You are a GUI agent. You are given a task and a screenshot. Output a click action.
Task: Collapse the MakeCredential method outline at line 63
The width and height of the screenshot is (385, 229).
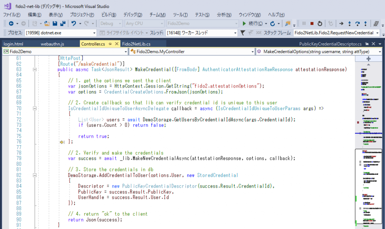[x=35, y=70]
